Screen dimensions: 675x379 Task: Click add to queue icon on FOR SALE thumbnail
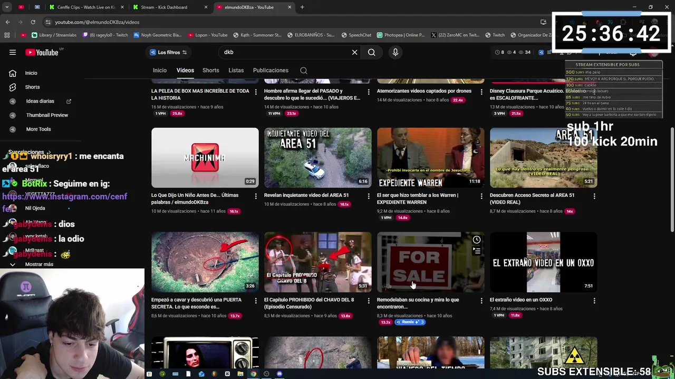tap(477, 251)
